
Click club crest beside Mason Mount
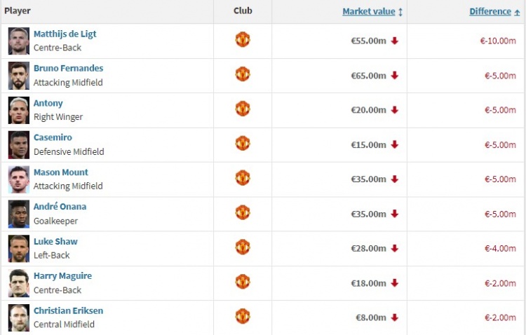(243, 178)
